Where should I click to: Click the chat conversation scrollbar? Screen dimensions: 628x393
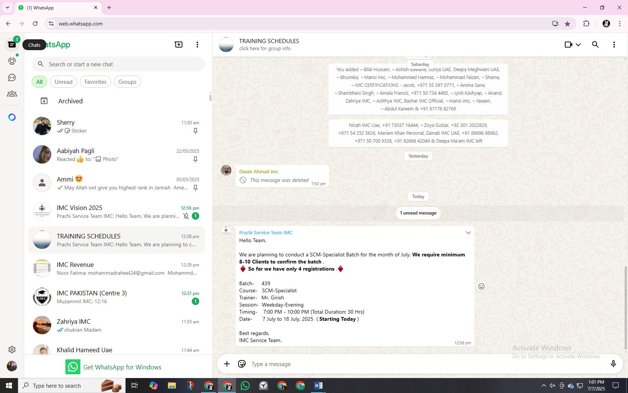(x=626, y=308)
